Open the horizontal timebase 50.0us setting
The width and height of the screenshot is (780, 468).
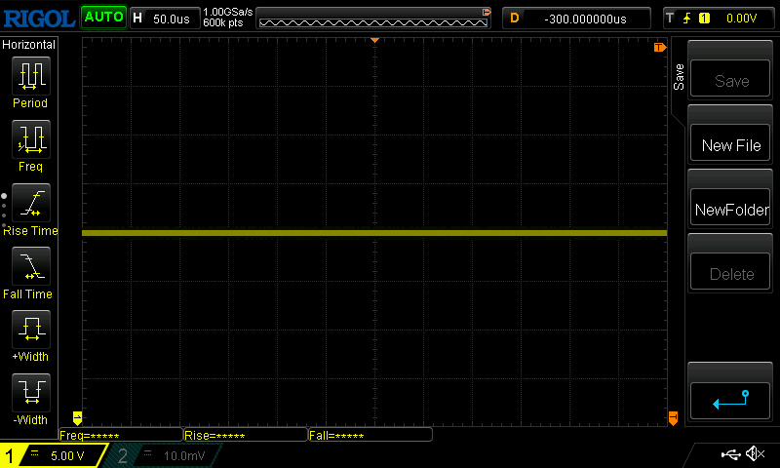tap(162, 18)
